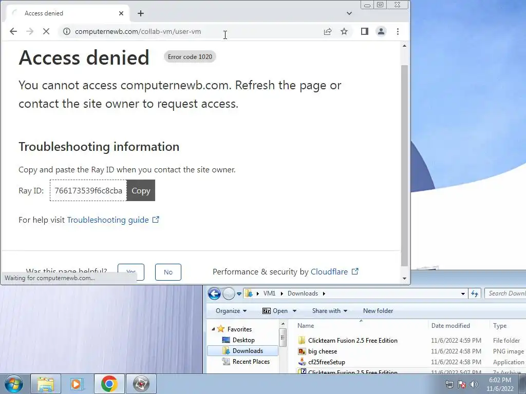526x394 pixels.
Task: Click Downloads in Explorer breadcrumb
Action: pos(303,293)
